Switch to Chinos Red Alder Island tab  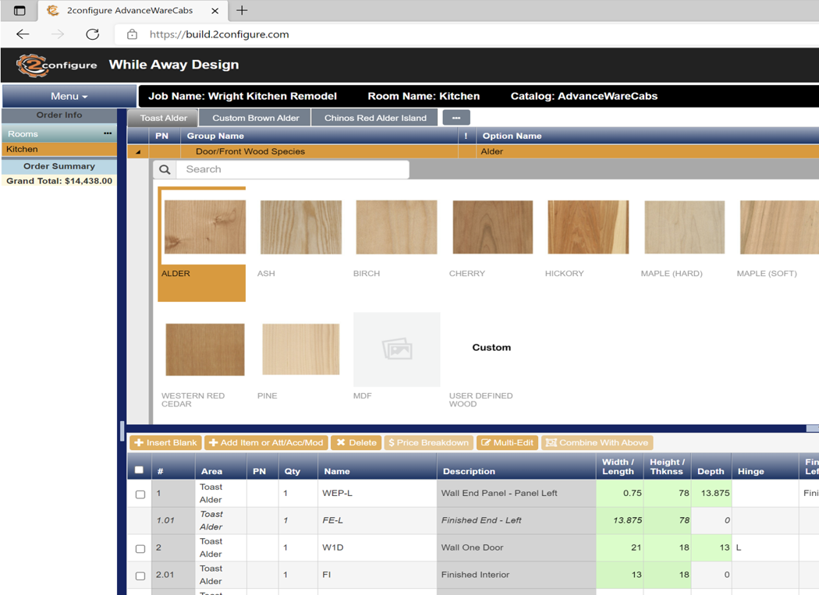click(x=375, y=118)
